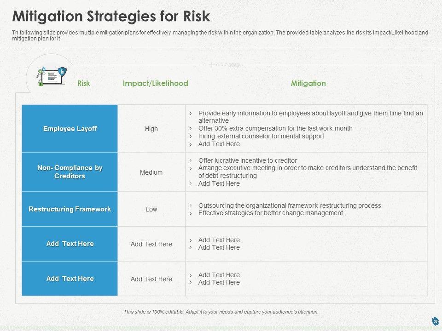Image resolution: width=442 pixels, height=331 pixels.
Task: Click the external counselor for mental support bullet
Action: click(x=261, y=136)
